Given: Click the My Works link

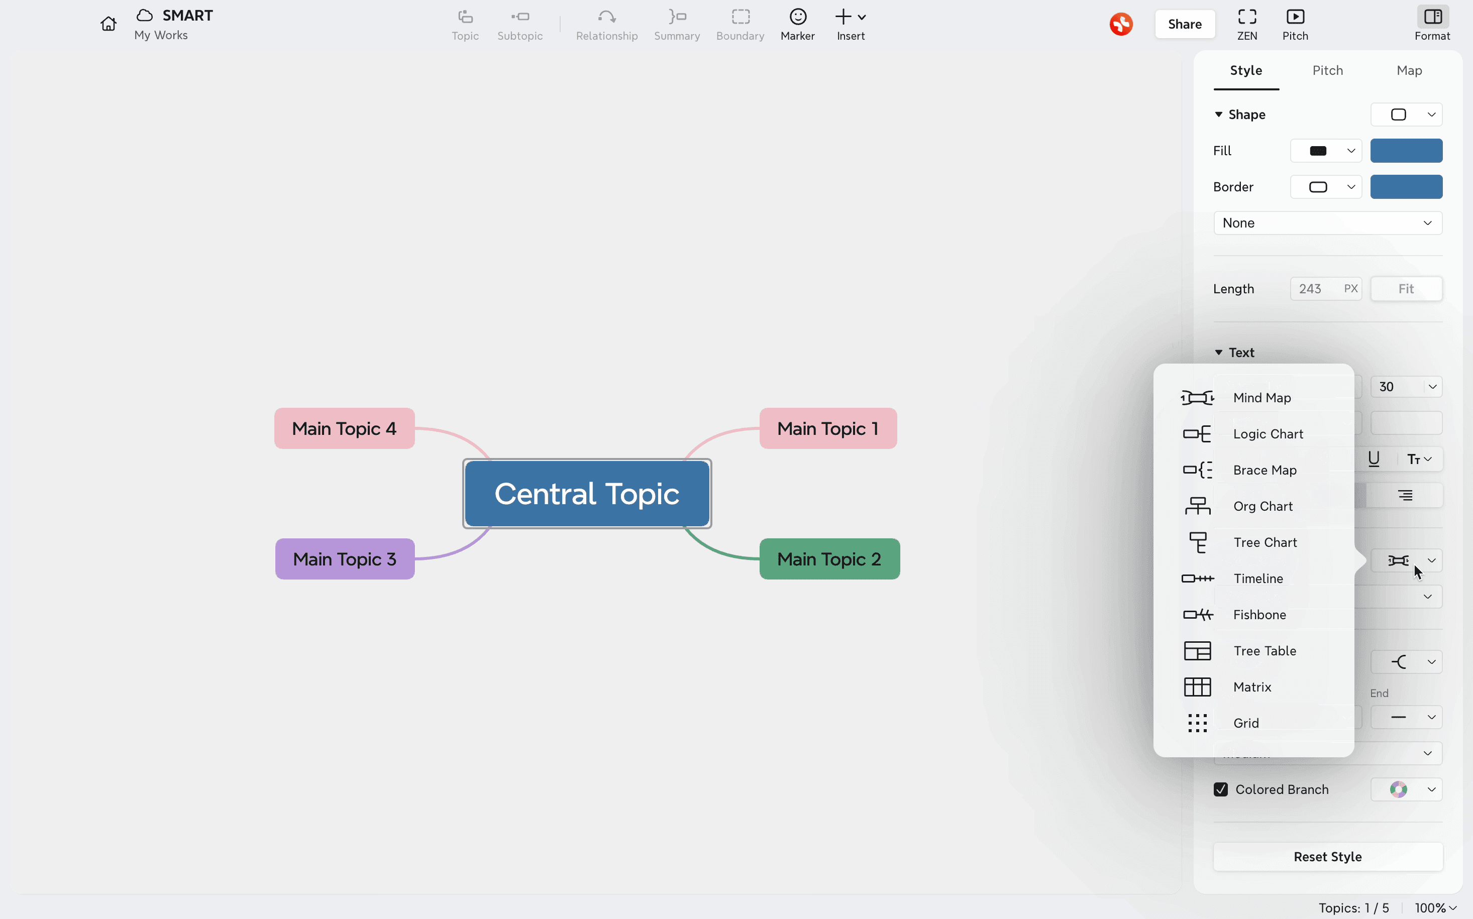Looking at the screenshot, I should [x=161, y=35].
